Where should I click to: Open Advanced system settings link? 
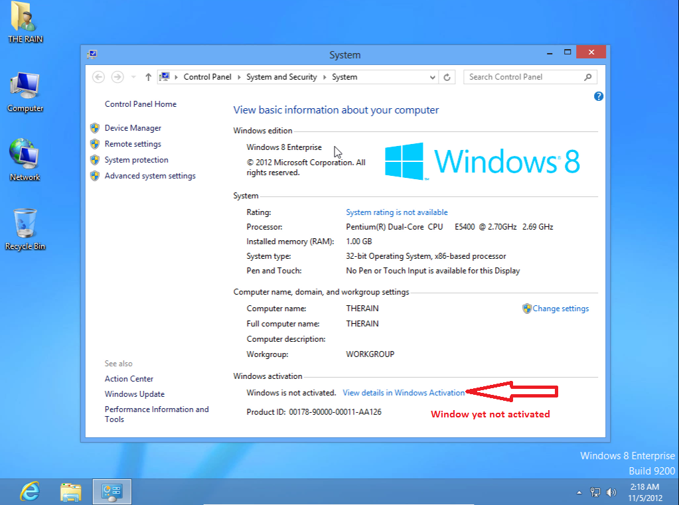click(x=150, y=176)
